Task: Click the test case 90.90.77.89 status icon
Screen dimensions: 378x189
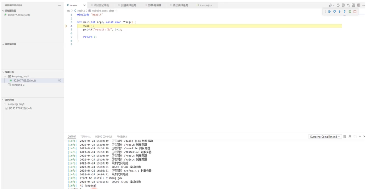Action: pos(7,108)
